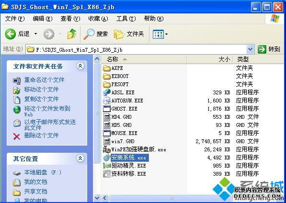Screen dimensions: 286x203
Task: Click the red X delete icon
Action: 17,136
